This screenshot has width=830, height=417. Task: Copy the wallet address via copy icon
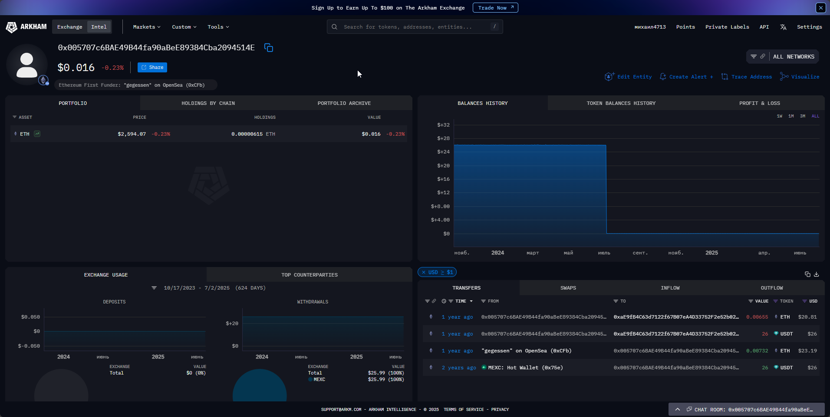(x=269, y=48)
